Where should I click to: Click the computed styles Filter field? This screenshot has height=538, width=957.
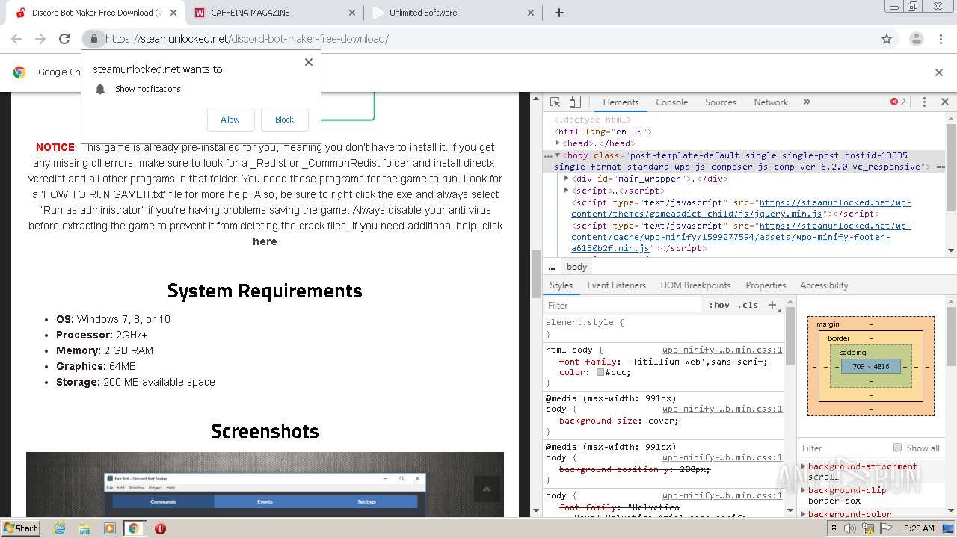[843, 448]
